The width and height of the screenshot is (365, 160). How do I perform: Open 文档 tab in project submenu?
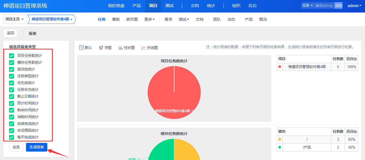(200, 19)
